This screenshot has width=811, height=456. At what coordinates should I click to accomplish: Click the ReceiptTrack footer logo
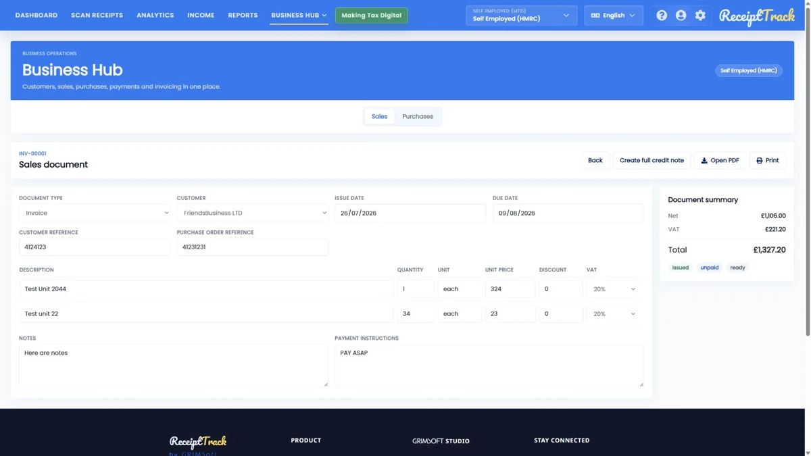coord(198,442)
